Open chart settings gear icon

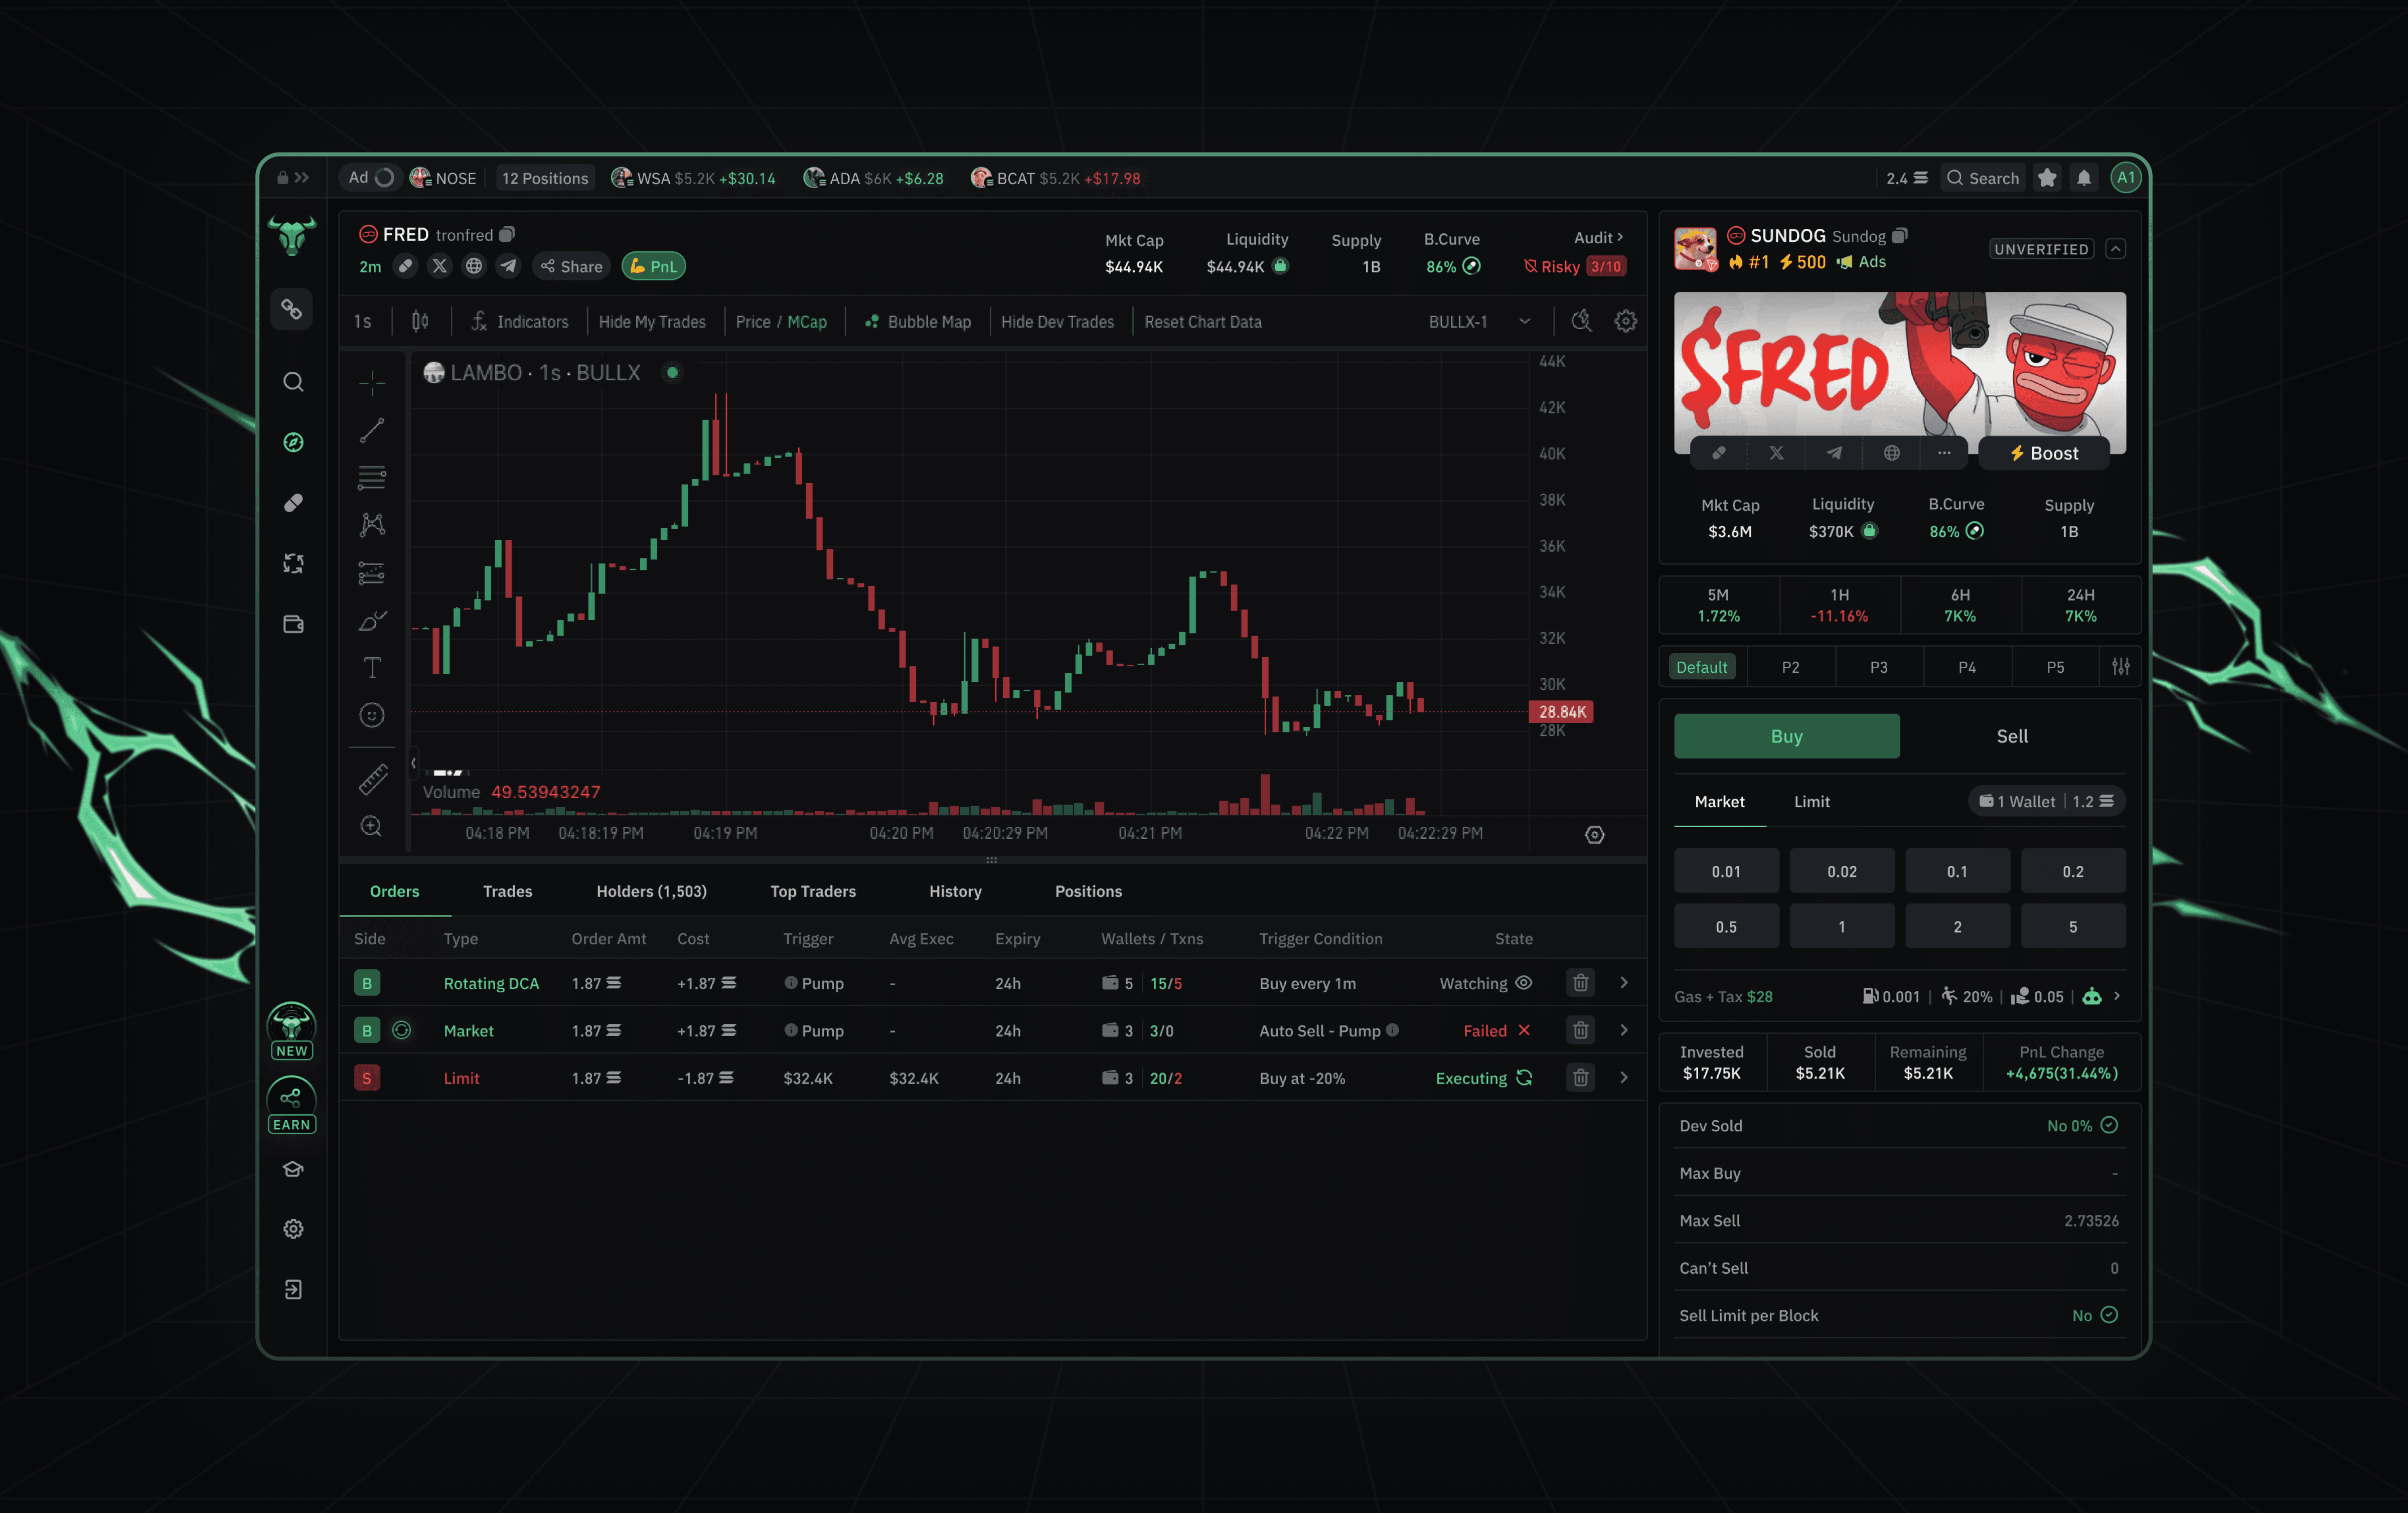(x=1626, y=321)
